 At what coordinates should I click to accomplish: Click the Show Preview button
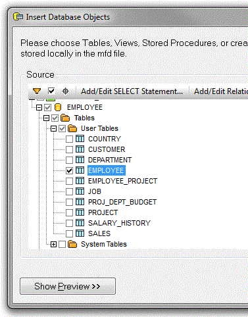tap(68, 286)
